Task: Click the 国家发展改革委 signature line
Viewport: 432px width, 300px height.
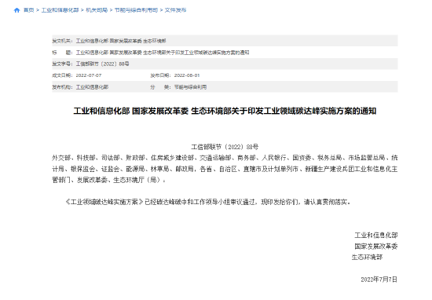Action: (x=376, y=247)
